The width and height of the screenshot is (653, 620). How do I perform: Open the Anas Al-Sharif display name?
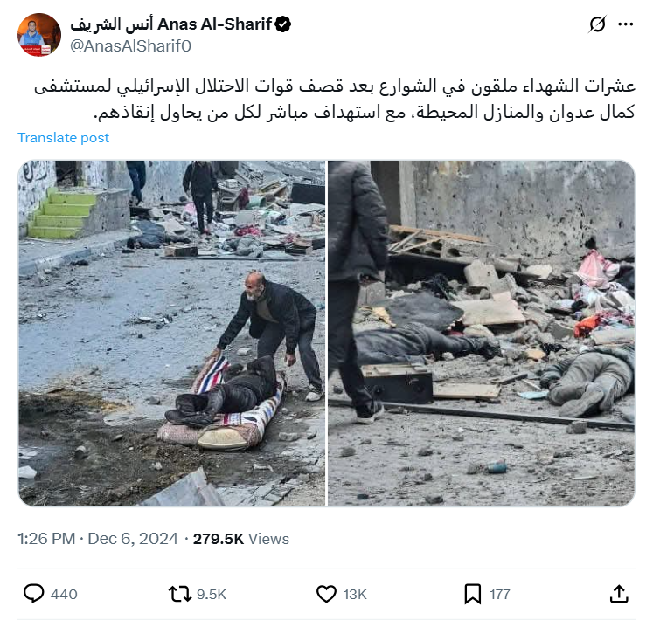pyautogui.click(x=171, y=24)
